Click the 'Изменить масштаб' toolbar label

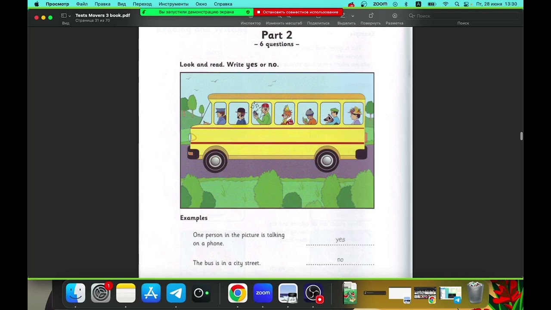tap(284, 23)
